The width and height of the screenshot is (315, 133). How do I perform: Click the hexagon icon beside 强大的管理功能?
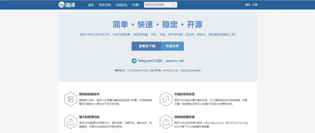pos(71,122)
